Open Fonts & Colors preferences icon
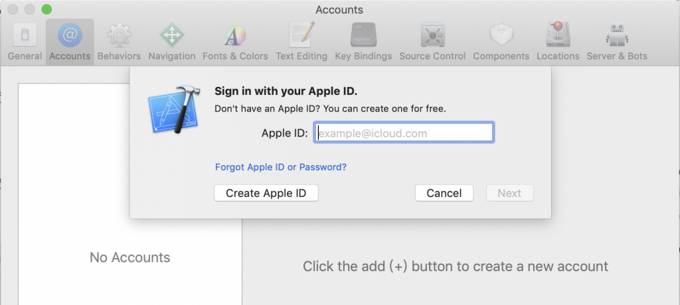680x305 pixels. point(235,36)
